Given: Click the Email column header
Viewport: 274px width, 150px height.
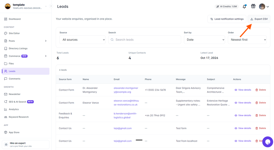Looking at the screenshot, I should click(116, 79).
